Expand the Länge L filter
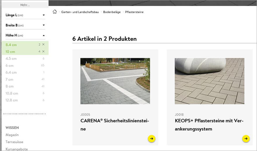Image resolution: width=257 pixels, height=151 pixels. point(25,15)
